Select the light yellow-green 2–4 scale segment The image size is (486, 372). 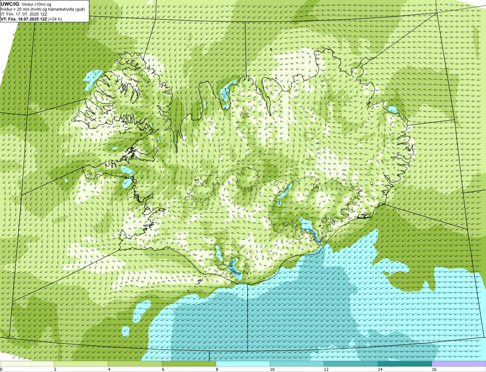pos(81,364)
